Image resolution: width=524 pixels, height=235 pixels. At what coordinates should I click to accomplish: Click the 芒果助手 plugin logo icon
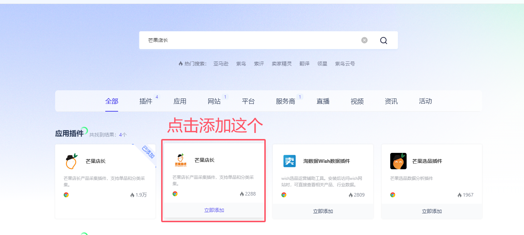180,160
